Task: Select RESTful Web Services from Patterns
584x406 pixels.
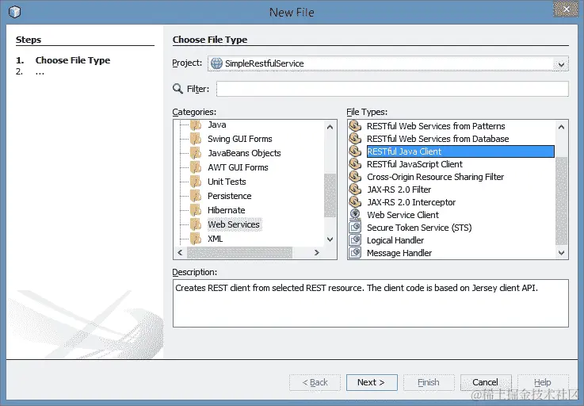Action: (436, 126)
